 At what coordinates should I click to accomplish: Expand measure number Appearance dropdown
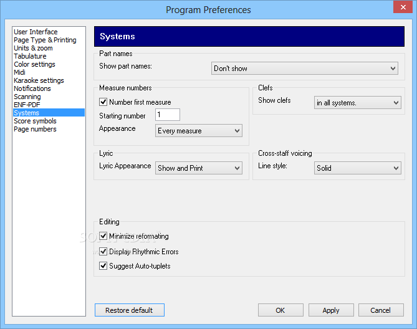point(198,131)
